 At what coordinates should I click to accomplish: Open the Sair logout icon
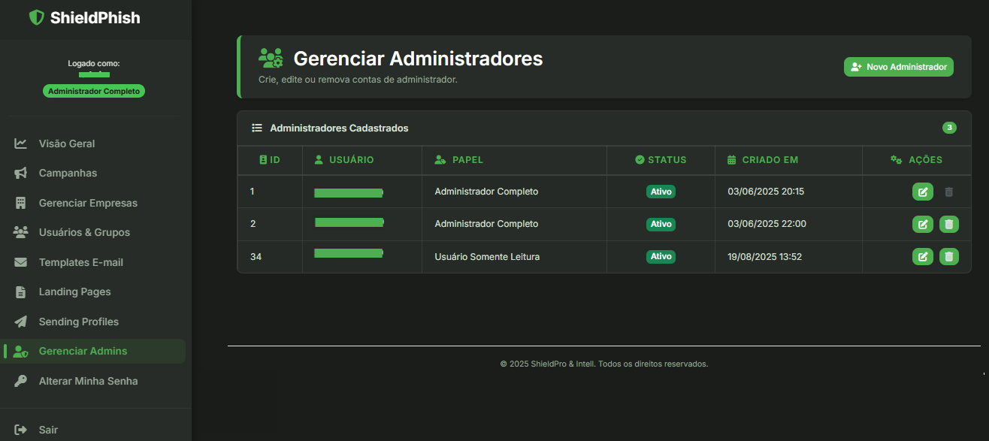point(20,429)
